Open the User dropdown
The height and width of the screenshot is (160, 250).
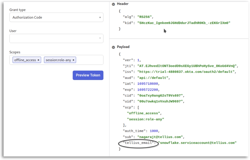pos(56,38)
